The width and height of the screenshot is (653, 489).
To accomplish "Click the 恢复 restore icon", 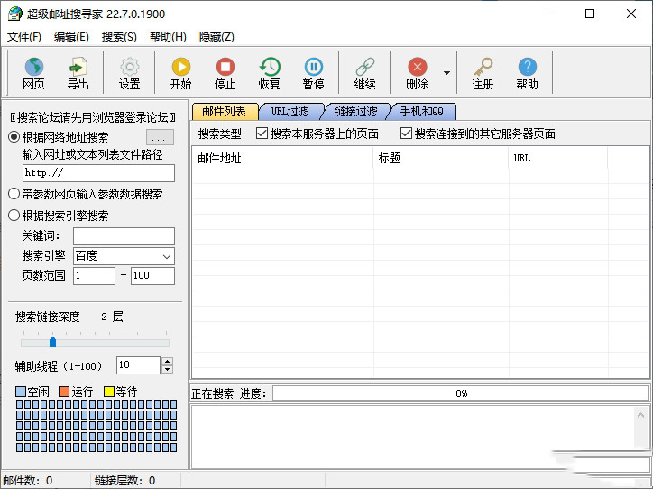I will pyautogui.click(x=270, y=68).
